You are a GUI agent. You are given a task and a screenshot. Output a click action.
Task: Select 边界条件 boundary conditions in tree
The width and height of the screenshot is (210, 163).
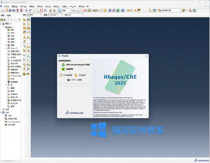coord(14,94)
